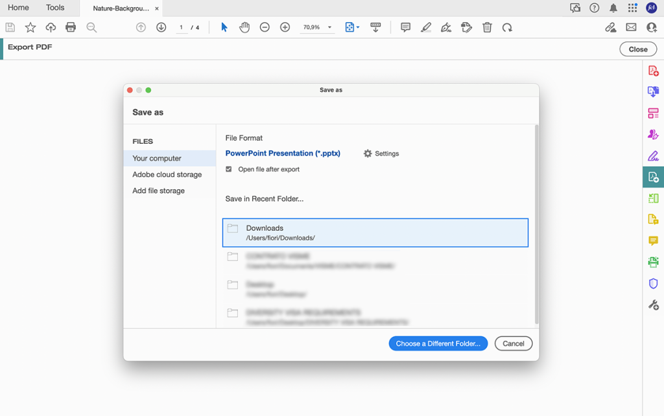Select the Edit PDF tool in sidebar

(654, 156)
